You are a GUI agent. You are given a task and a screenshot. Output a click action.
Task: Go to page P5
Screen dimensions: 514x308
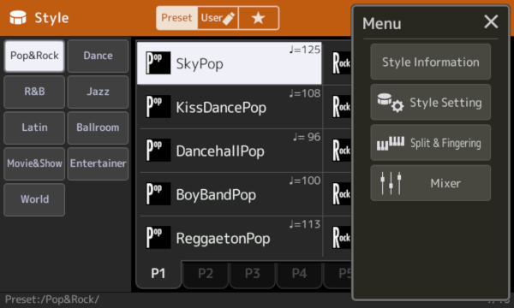pos(338,274)
